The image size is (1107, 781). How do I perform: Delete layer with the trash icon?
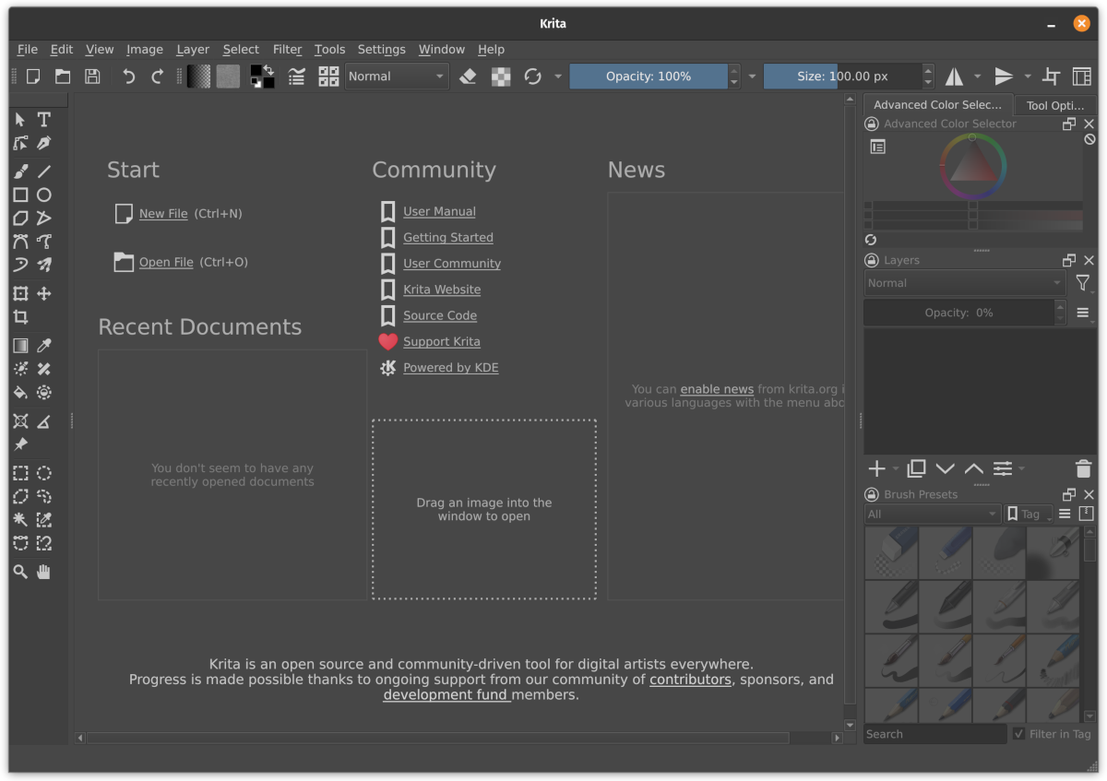(x=1084, y=469)
